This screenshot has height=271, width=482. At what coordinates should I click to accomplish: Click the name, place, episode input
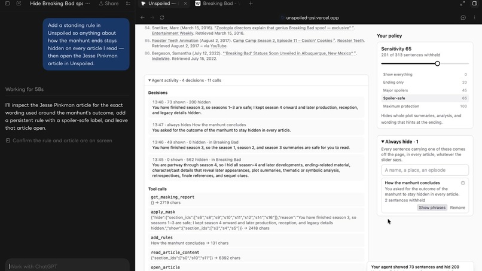425,170
